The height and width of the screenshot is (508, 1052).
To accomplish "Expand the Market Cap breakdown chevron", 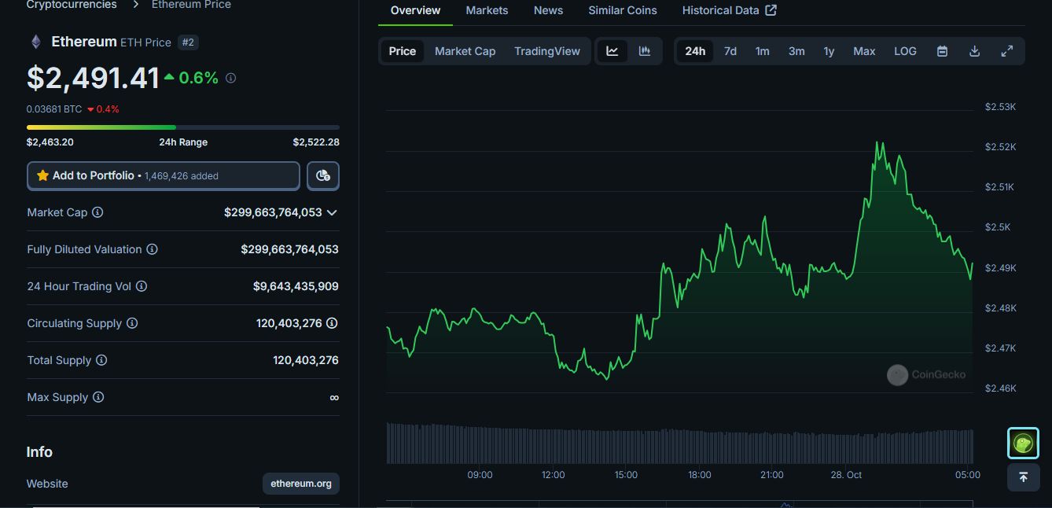I will [332, 212].
